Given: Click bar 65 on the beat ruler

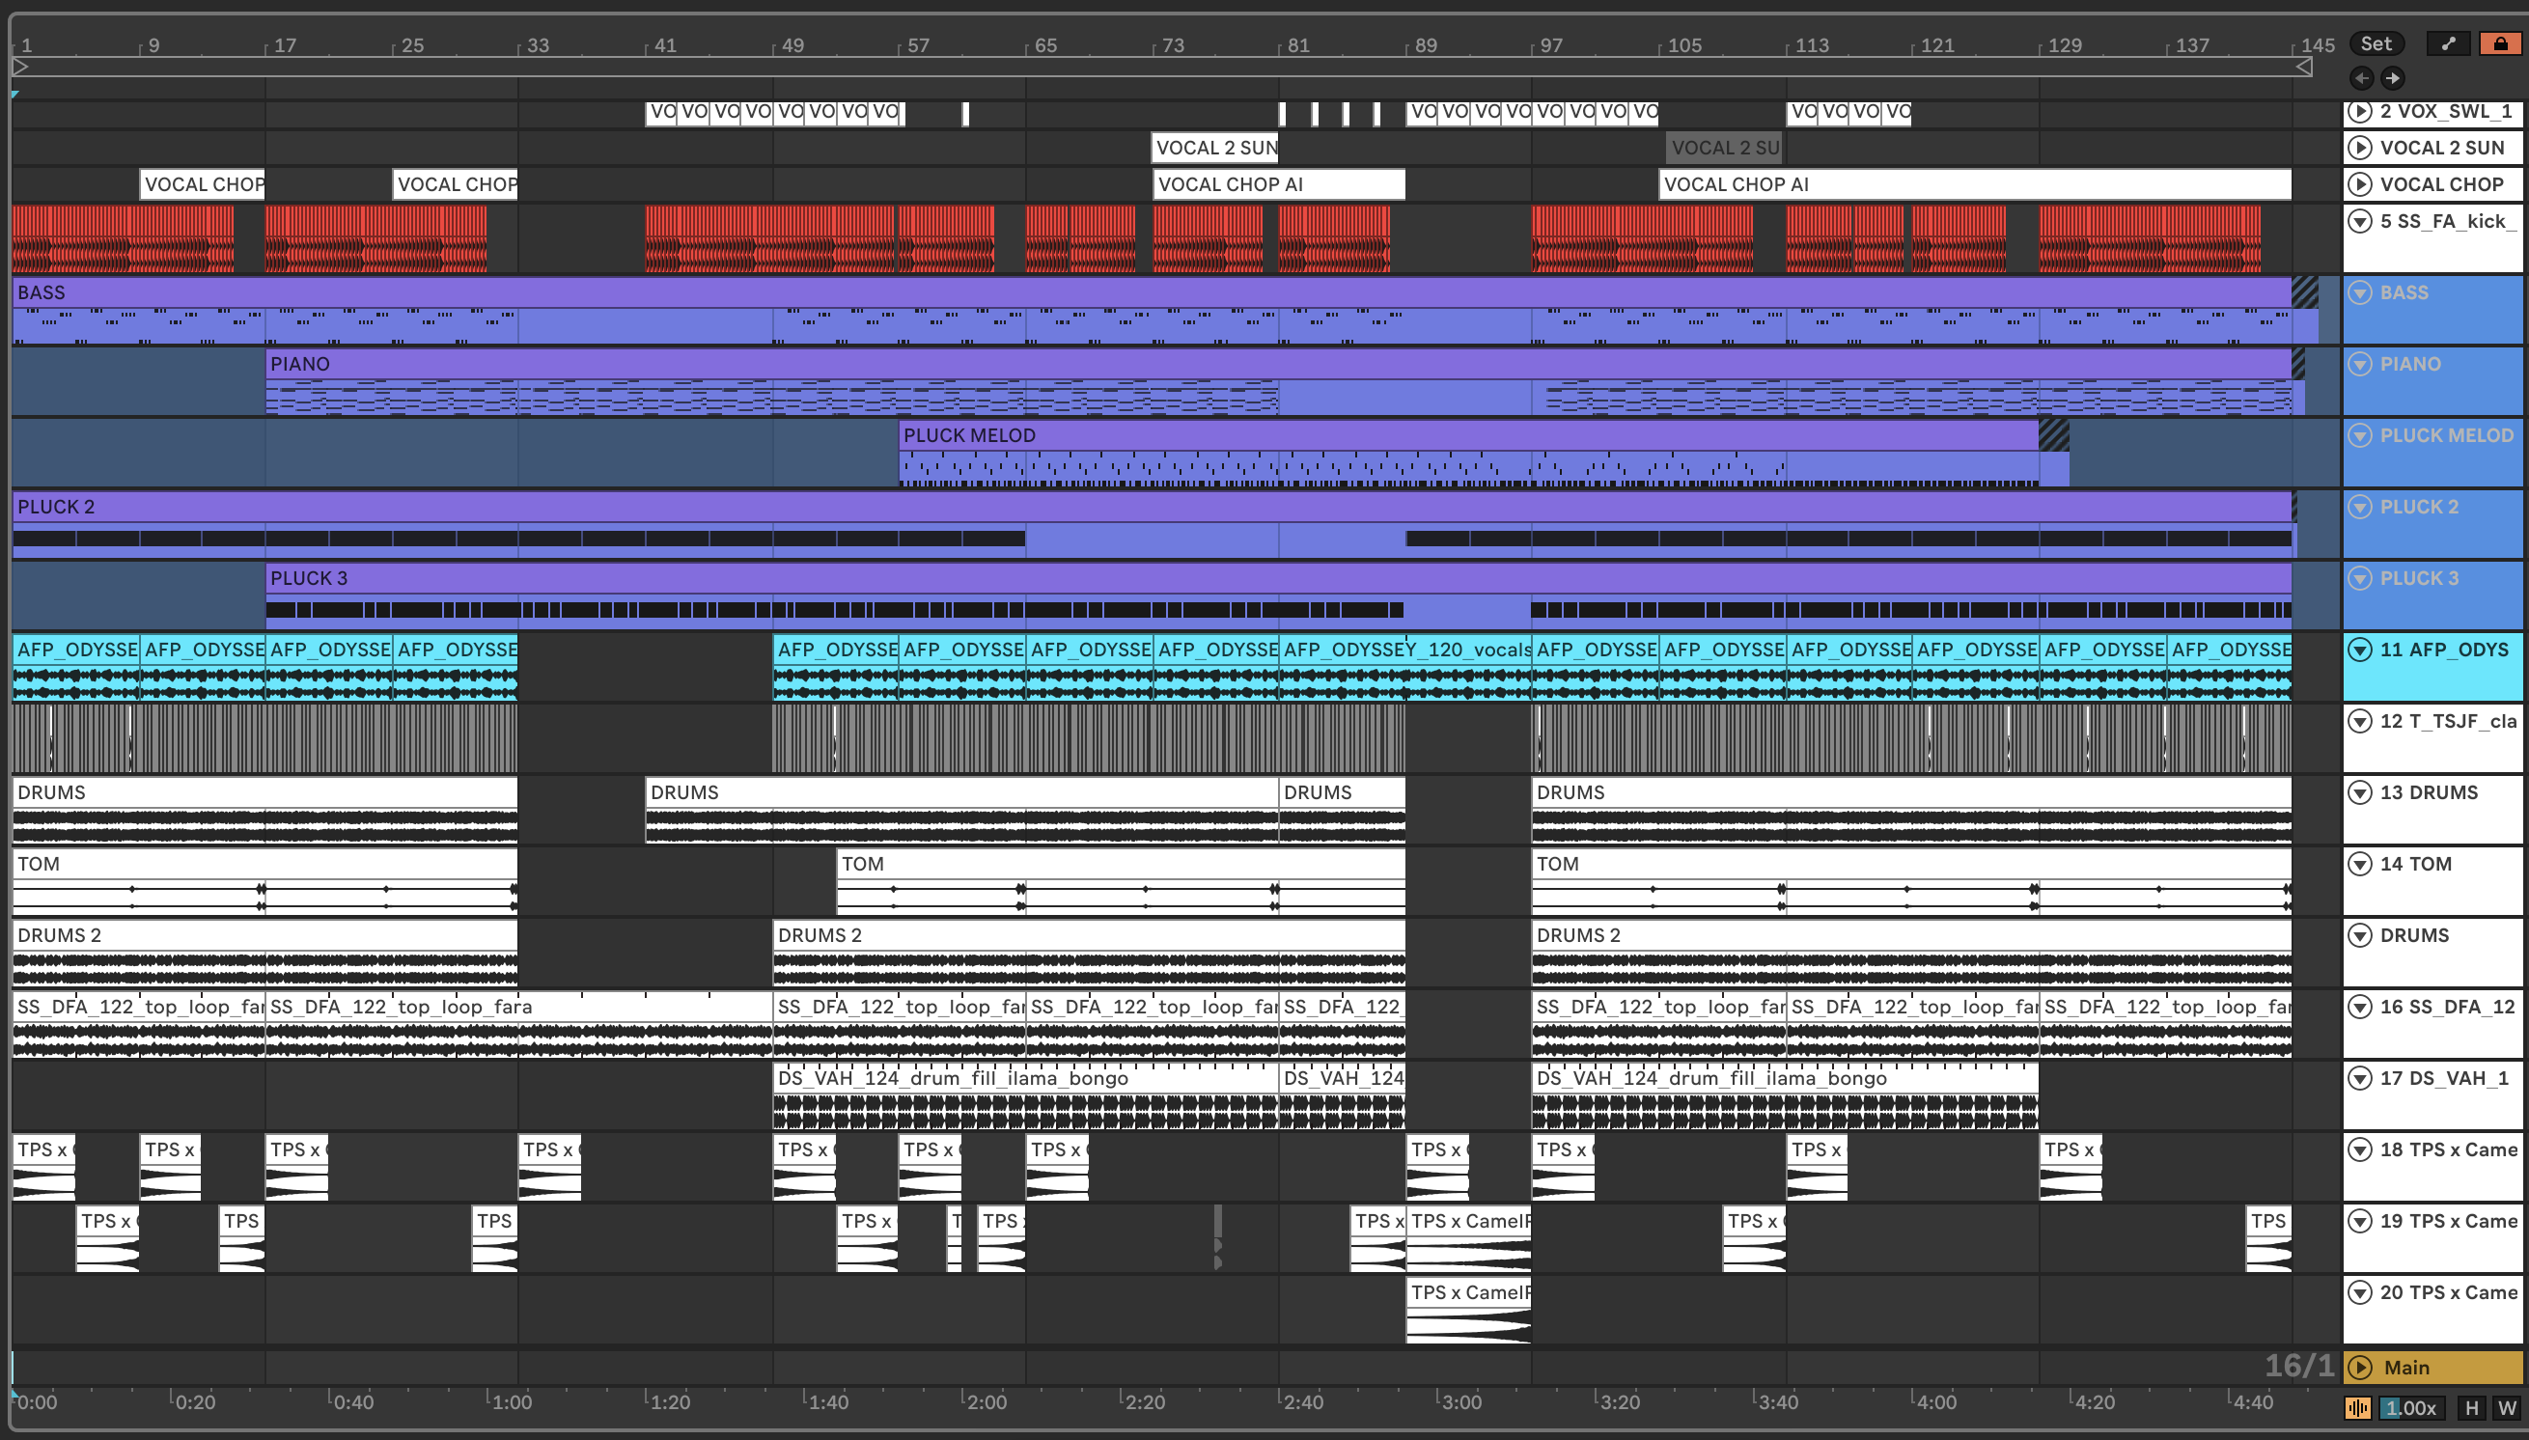Looking at the screenshot, I should [1045, 45].
